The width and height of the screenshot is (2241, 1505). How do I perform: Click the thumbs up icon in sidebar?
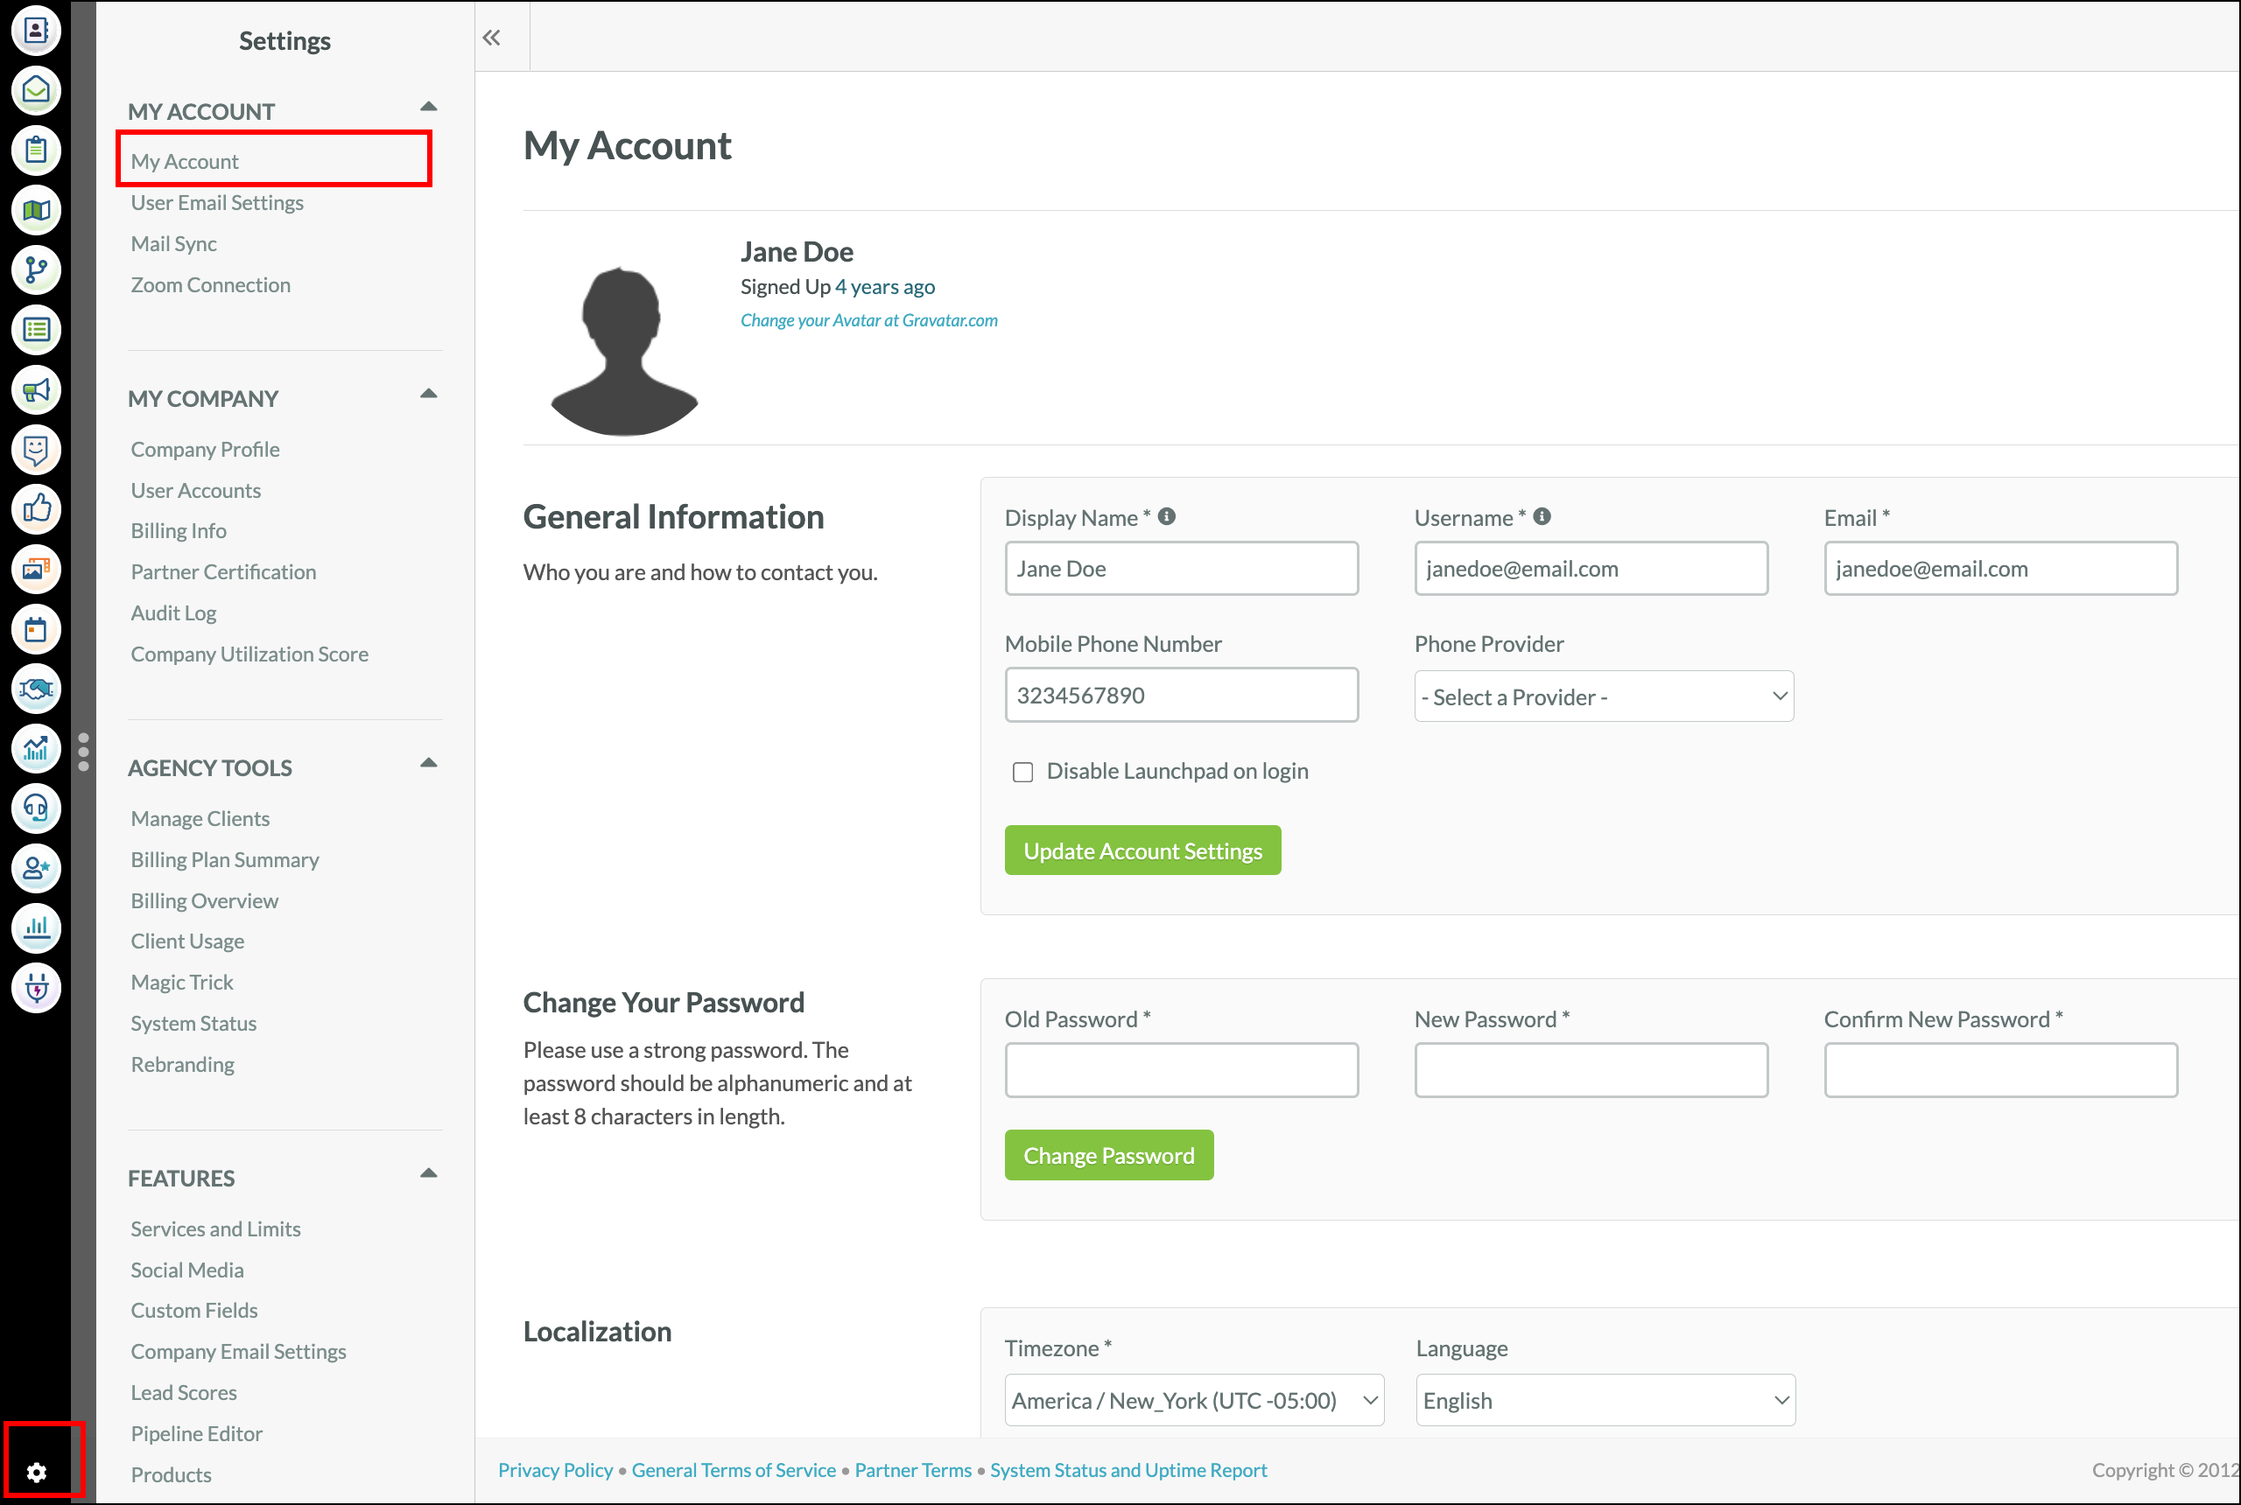[x=36, y=508]
